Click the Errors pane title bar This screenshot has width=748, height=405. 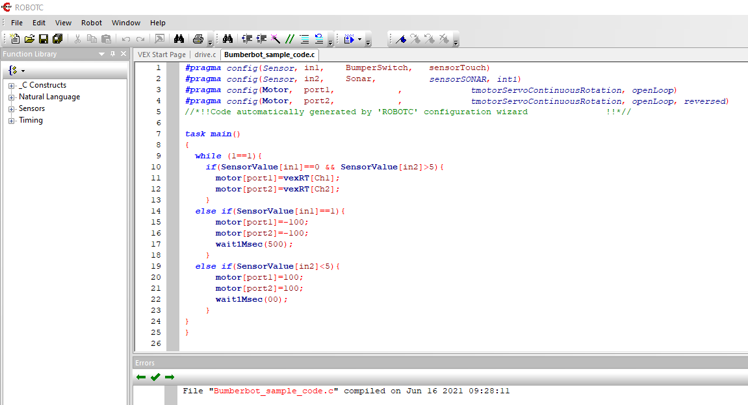tap(440, 363)
